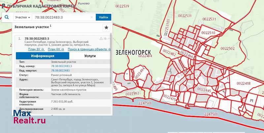
Task: Open the Участки search type dropdown
Action: (x=23, y=17)
